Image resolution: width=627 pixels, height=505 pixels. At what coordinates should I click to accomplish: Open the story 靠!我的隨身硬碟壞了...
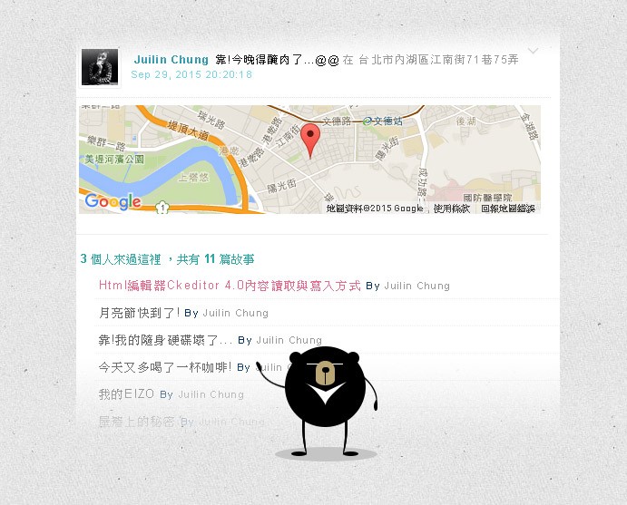[x=165, y=340]
